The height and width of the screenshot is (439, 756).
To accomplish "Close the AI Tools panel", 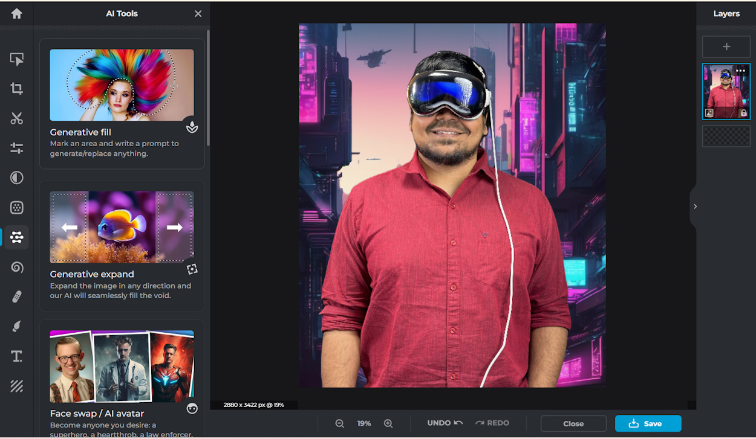I will [198, 13].
